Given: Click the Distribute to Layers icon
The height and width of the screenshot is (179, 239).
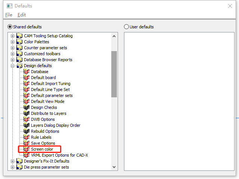Looking at the screenshot, I should [27, 113].
